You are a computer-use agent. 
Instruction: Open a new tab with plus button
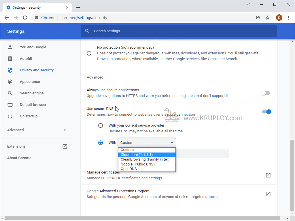click(x=78, y=7)
